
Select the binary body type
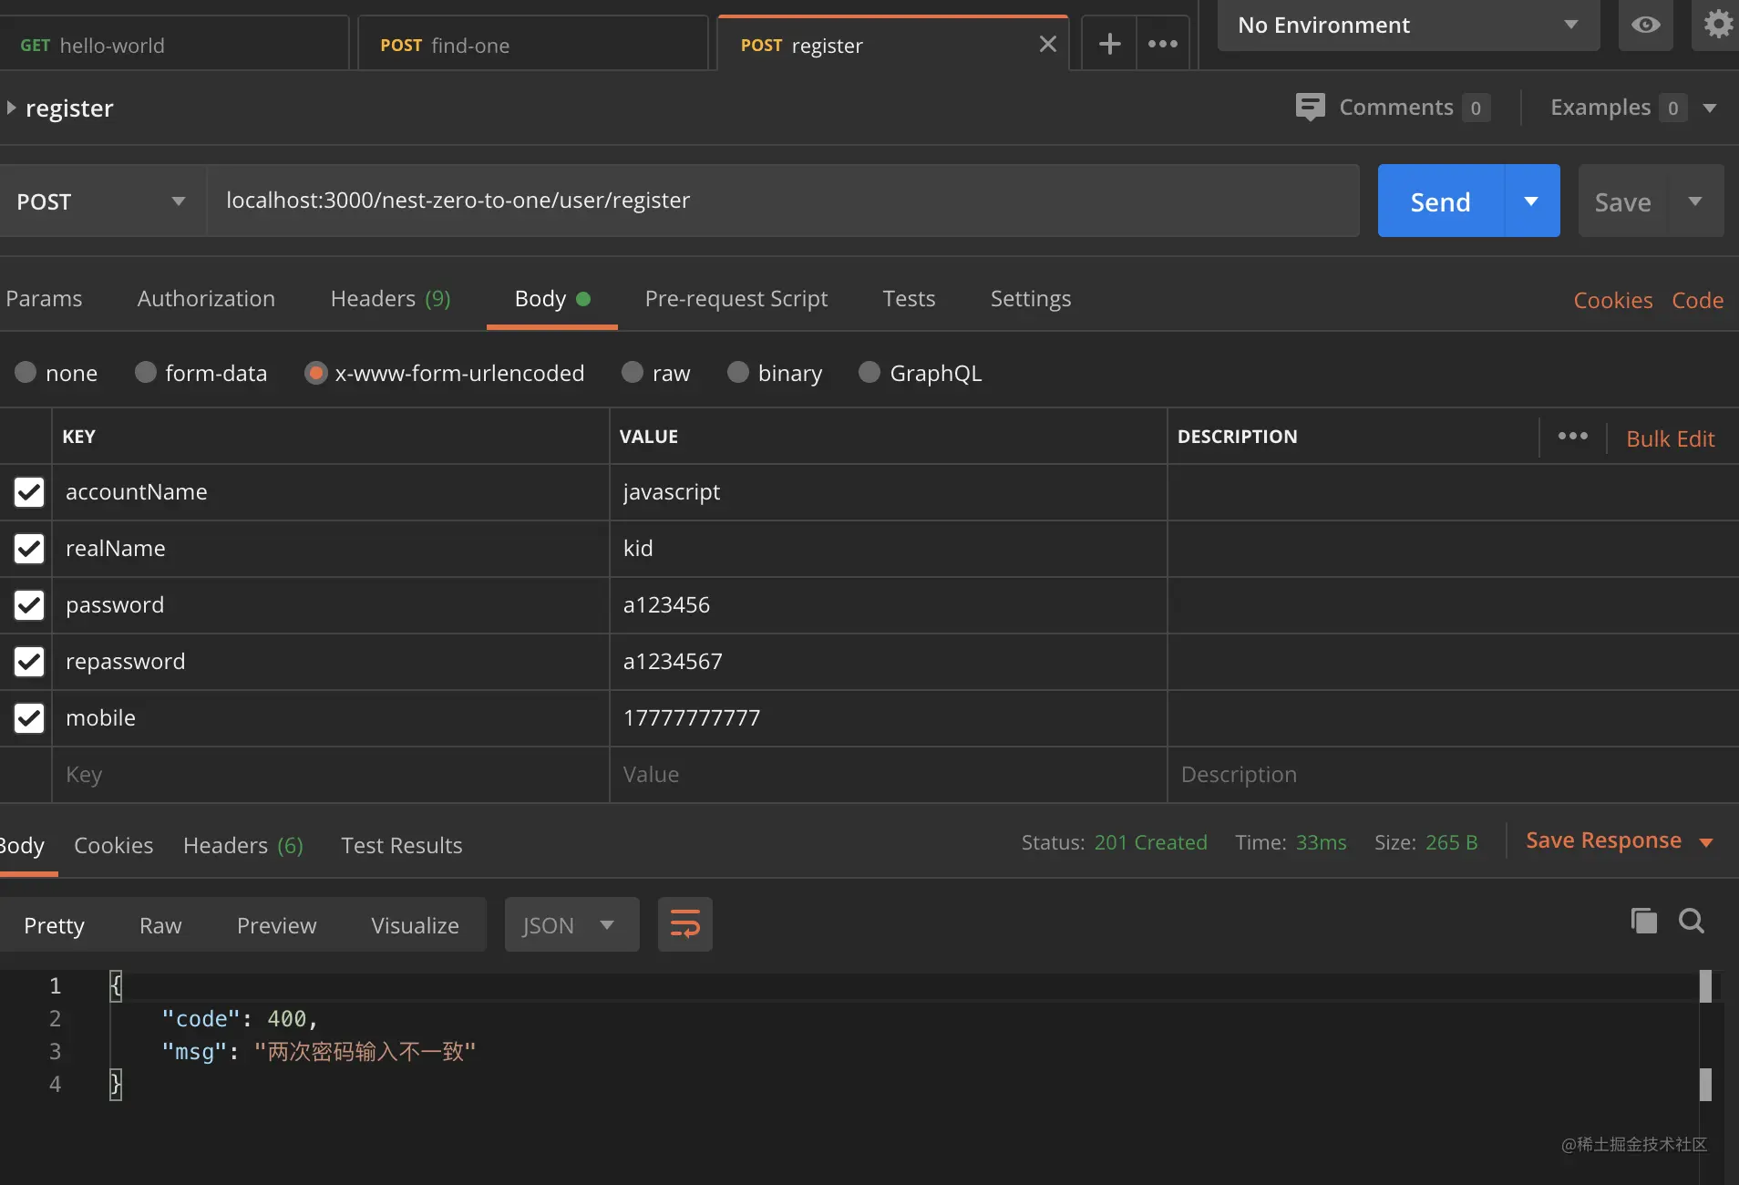738,373
